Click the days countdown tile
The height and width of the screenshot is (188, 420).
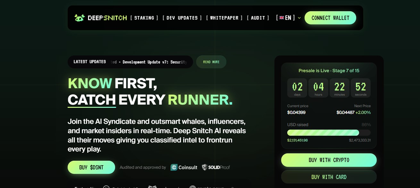pos(297,88)
